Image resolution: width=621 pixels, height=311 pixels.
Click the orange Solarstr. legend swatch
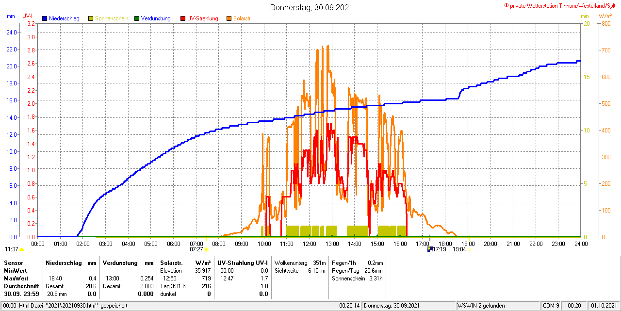coord(229,18)
